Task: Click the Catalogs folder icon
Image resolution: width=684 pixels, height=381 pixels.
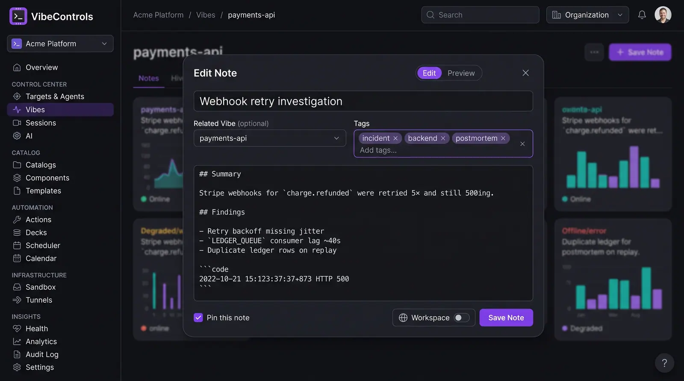Action: [17, 165]
